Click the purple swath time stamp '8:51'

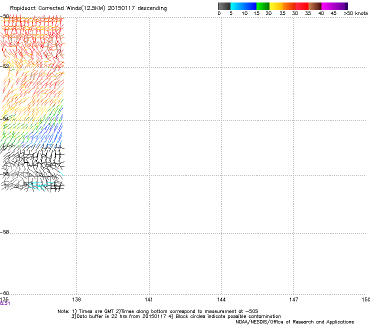click(5, 303)
